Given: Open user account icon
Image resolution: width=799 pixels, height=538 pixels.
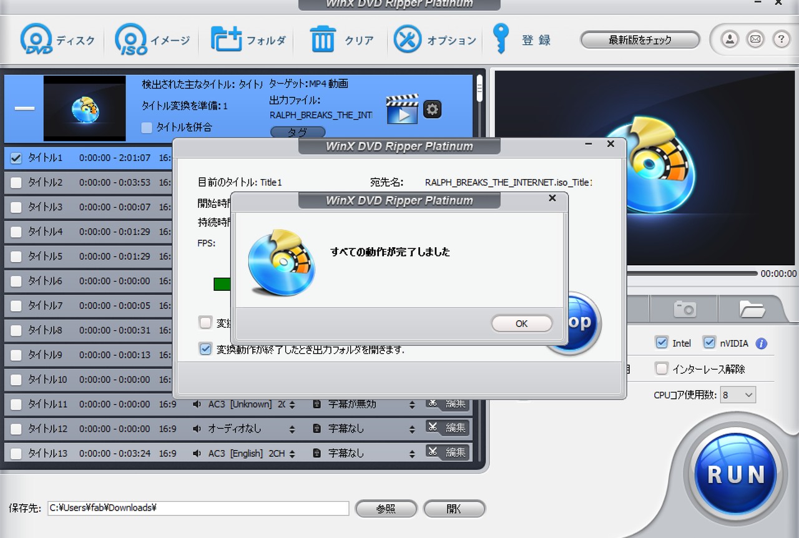Looking at the screenshot, I should (x=729, y=39).
